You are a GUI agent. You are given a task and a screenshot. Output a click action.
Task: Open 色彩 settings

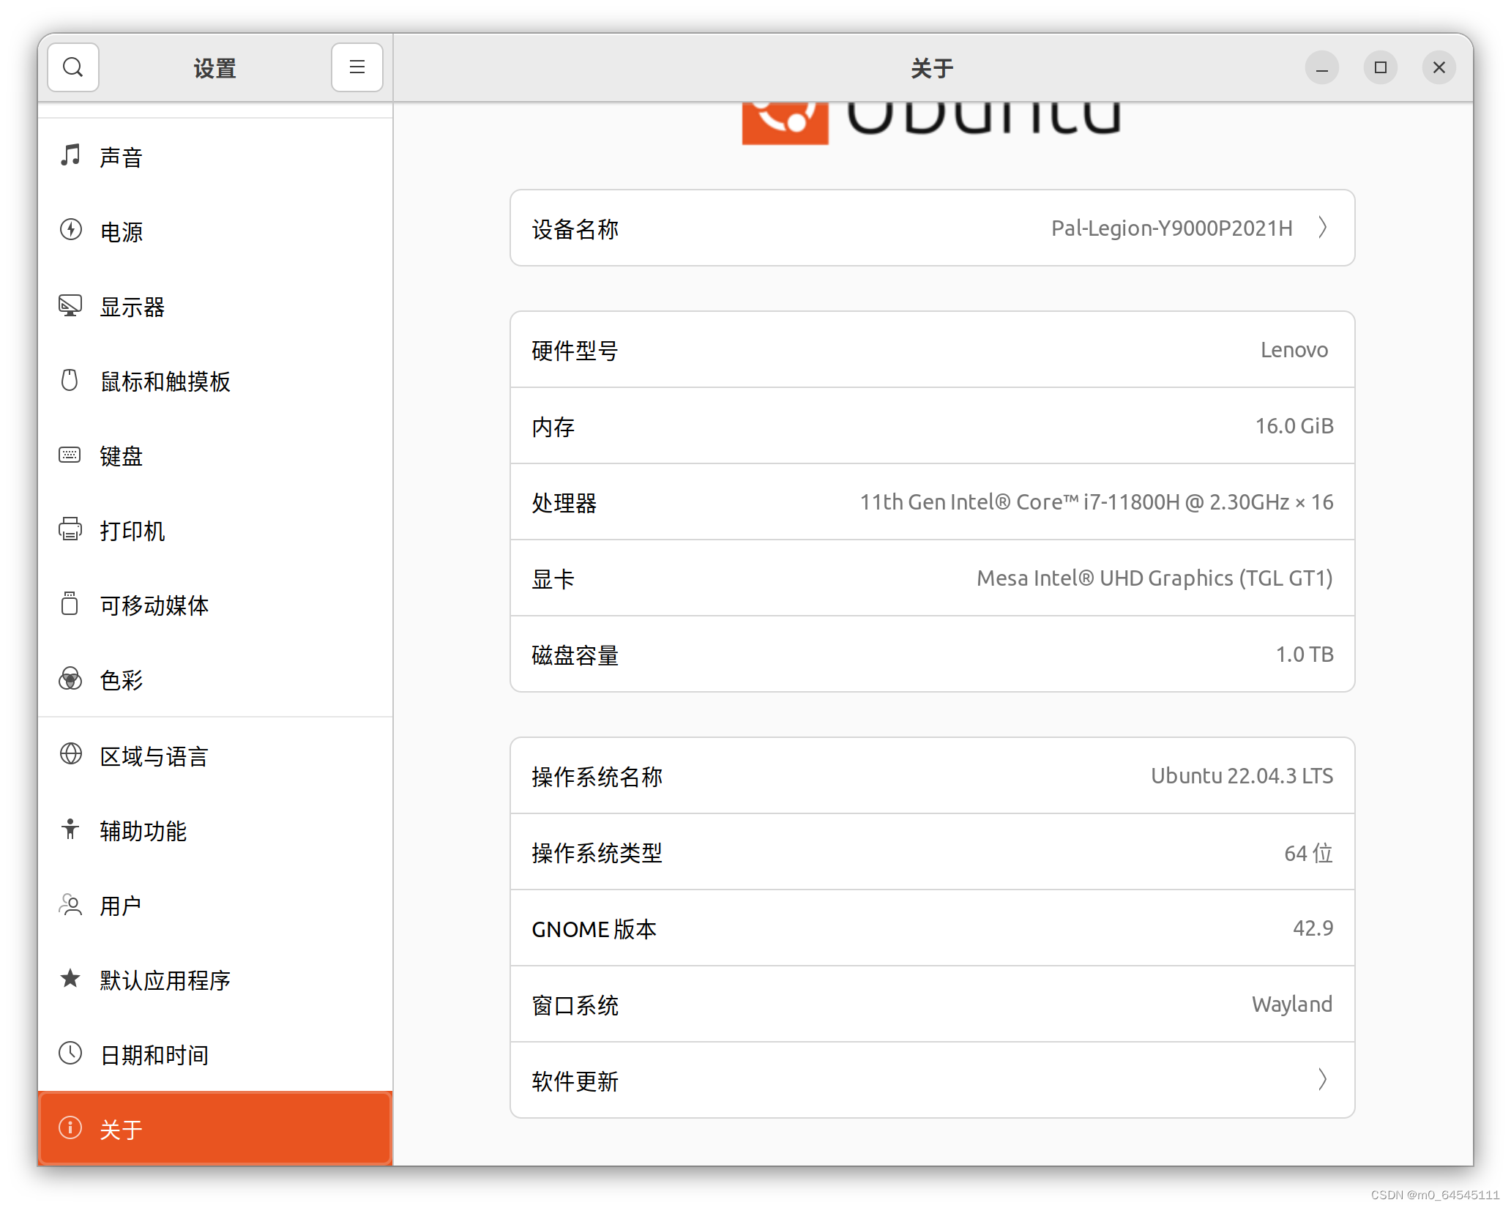(x=215, y=680)
